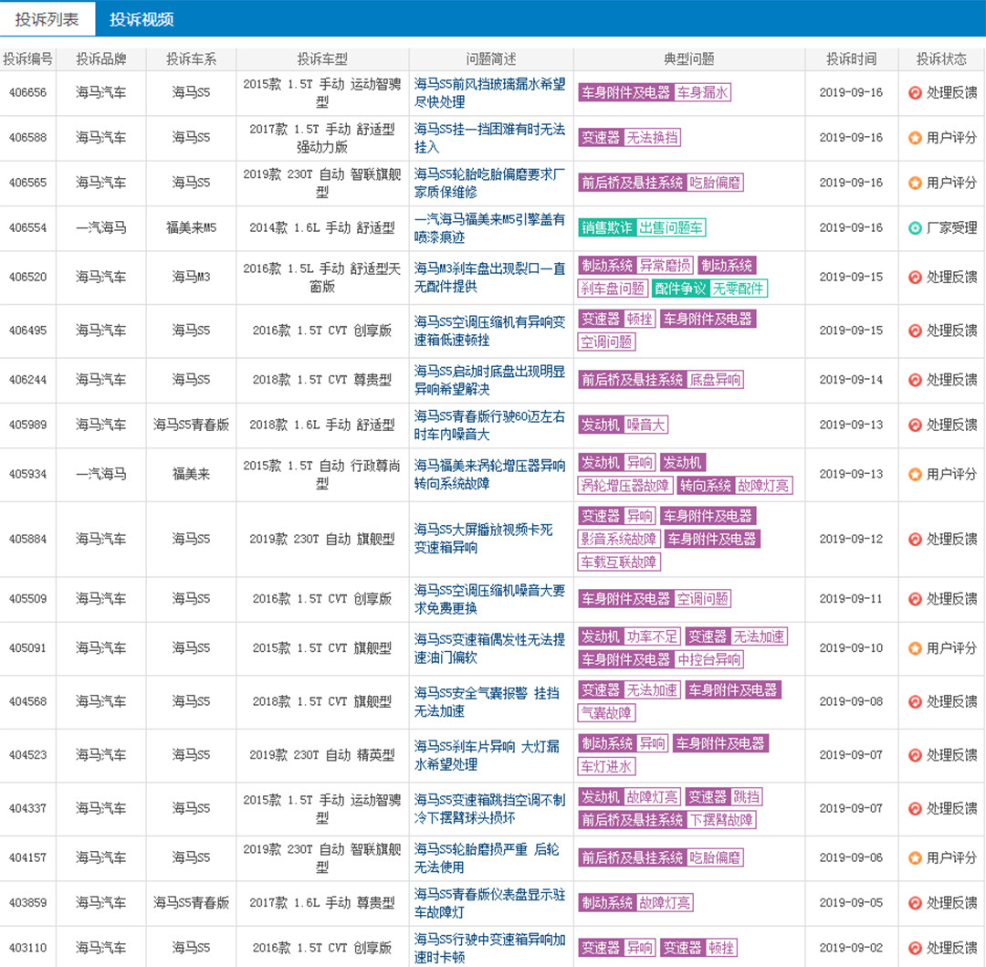The width and height of the screenshot is (986, 967).
Task: Click 处理反馈 icon in row 406520
Action: point(915,278)
